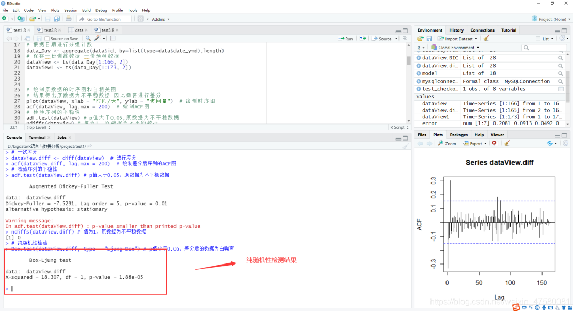Toggle Source on Save checkbox
This screenshot has width=574, height=311.
pyautogui.click(x=47, y=38)
